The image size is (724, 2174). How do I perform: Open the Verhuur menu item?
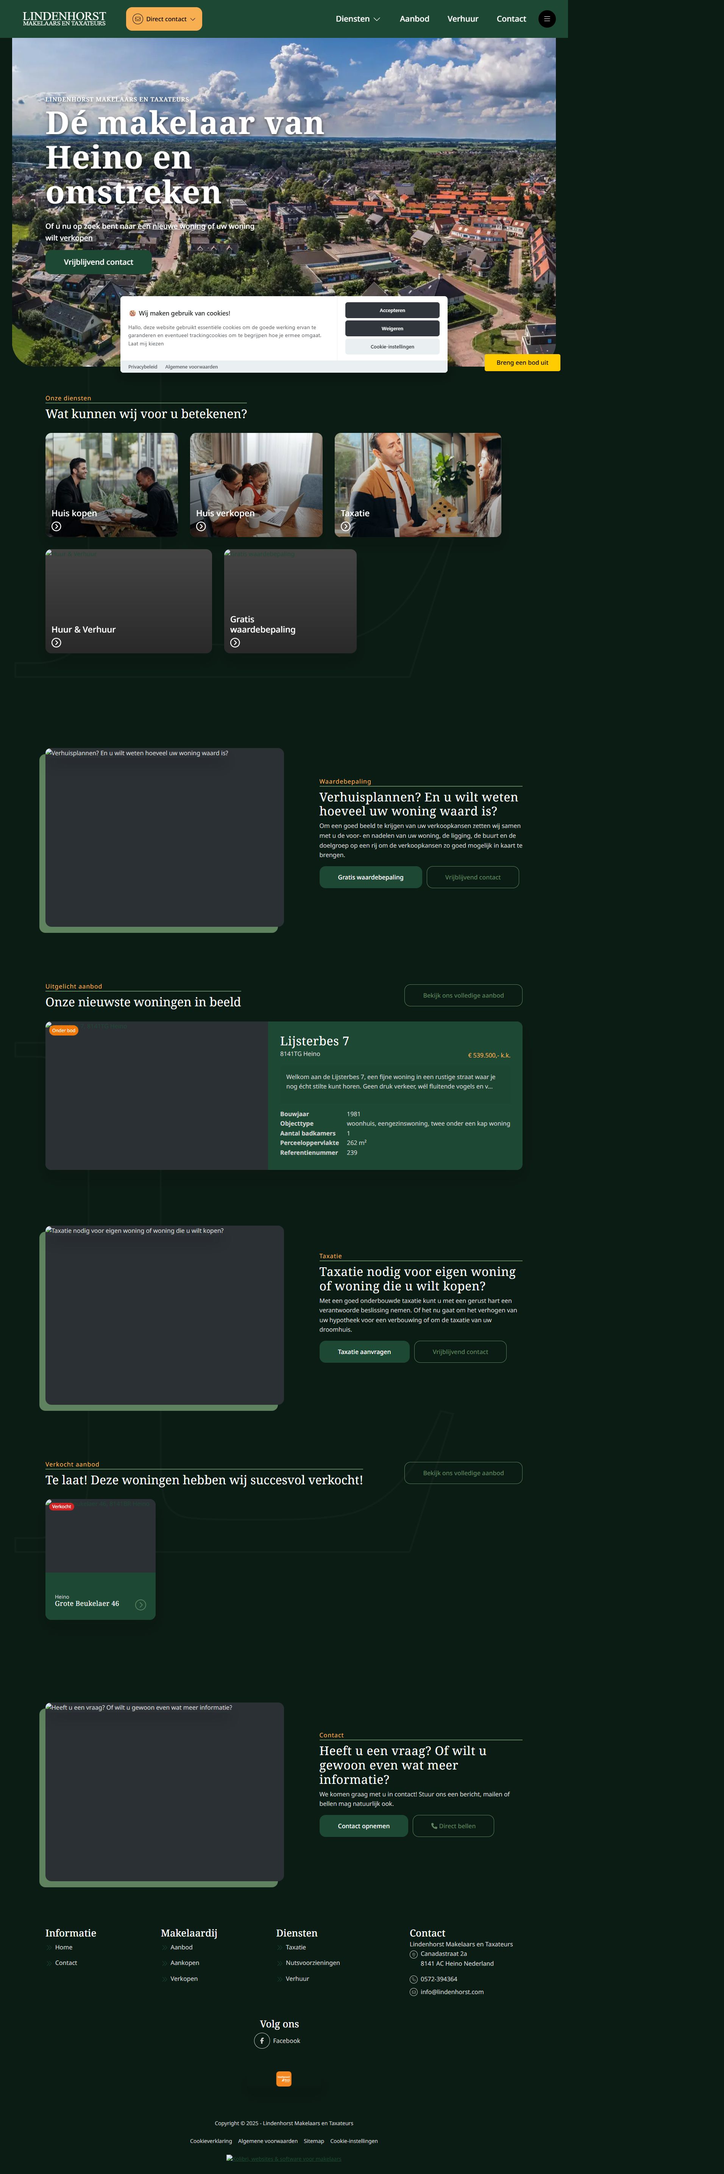[x=462, y=18]
